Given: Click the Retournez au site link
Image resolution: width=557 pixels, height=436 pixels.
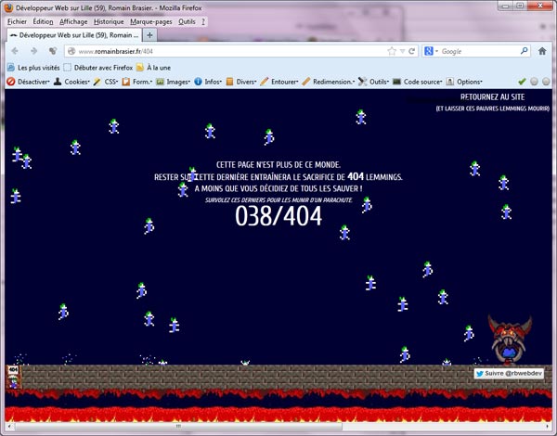Looking at the screenshot, I should [492, 96].
